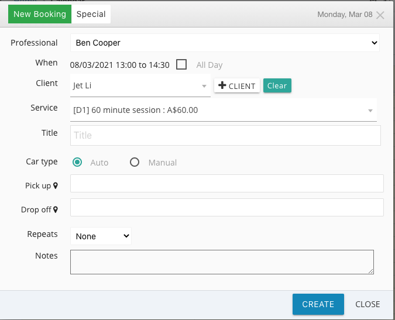The width and height of the screenshot is (395, 320).
Task: Click the CLOSE button
Action: (367, 304)
